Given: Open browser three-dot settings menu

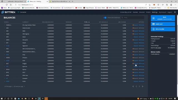Looking at the screenshot, I should coord(175,5).
